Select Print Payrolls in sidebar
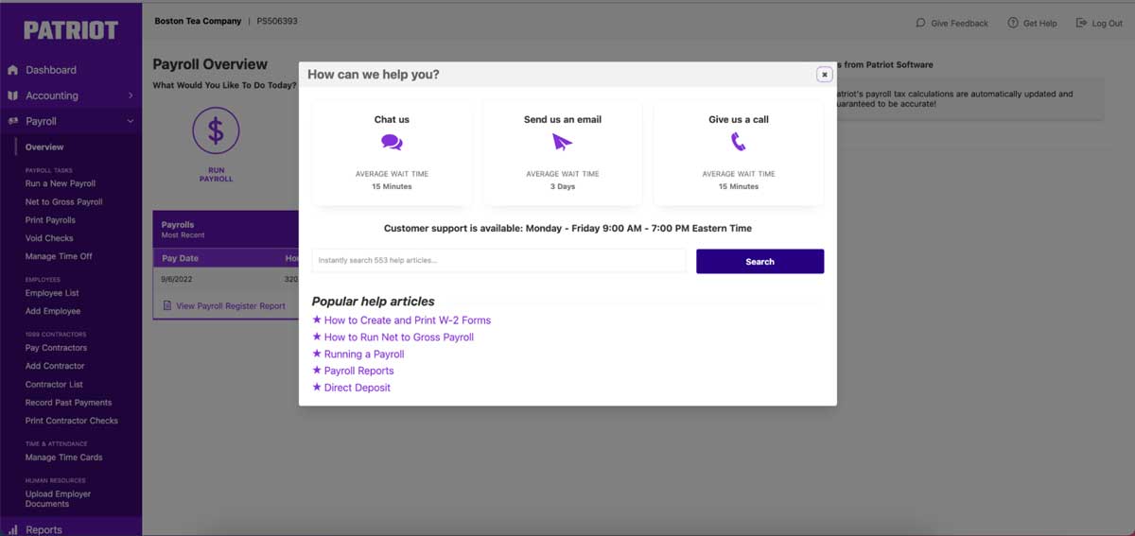The height and width of the screenshot is (536, 1135). [x=50, y=220]
